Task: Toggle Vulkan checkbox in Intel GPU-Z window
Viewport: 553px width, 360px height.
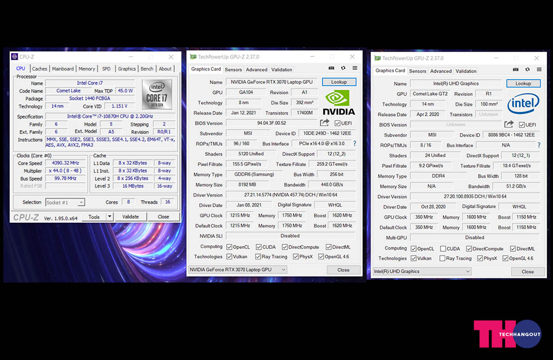Action: [x=414, y=258]
